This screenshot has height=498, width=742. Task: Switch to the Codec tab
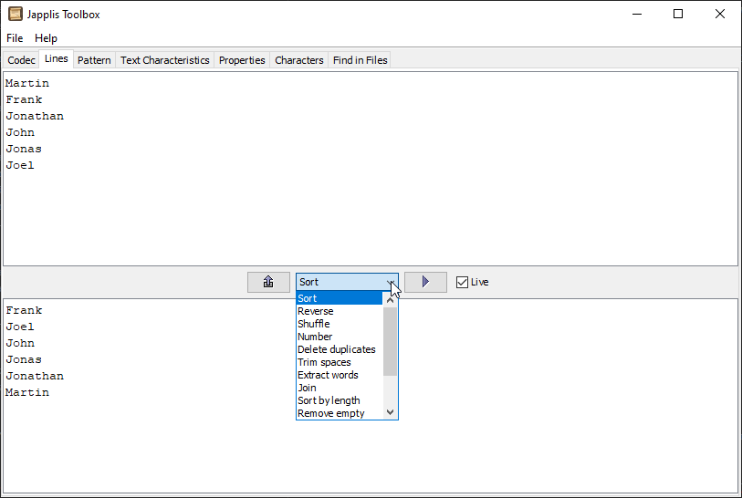21,60
